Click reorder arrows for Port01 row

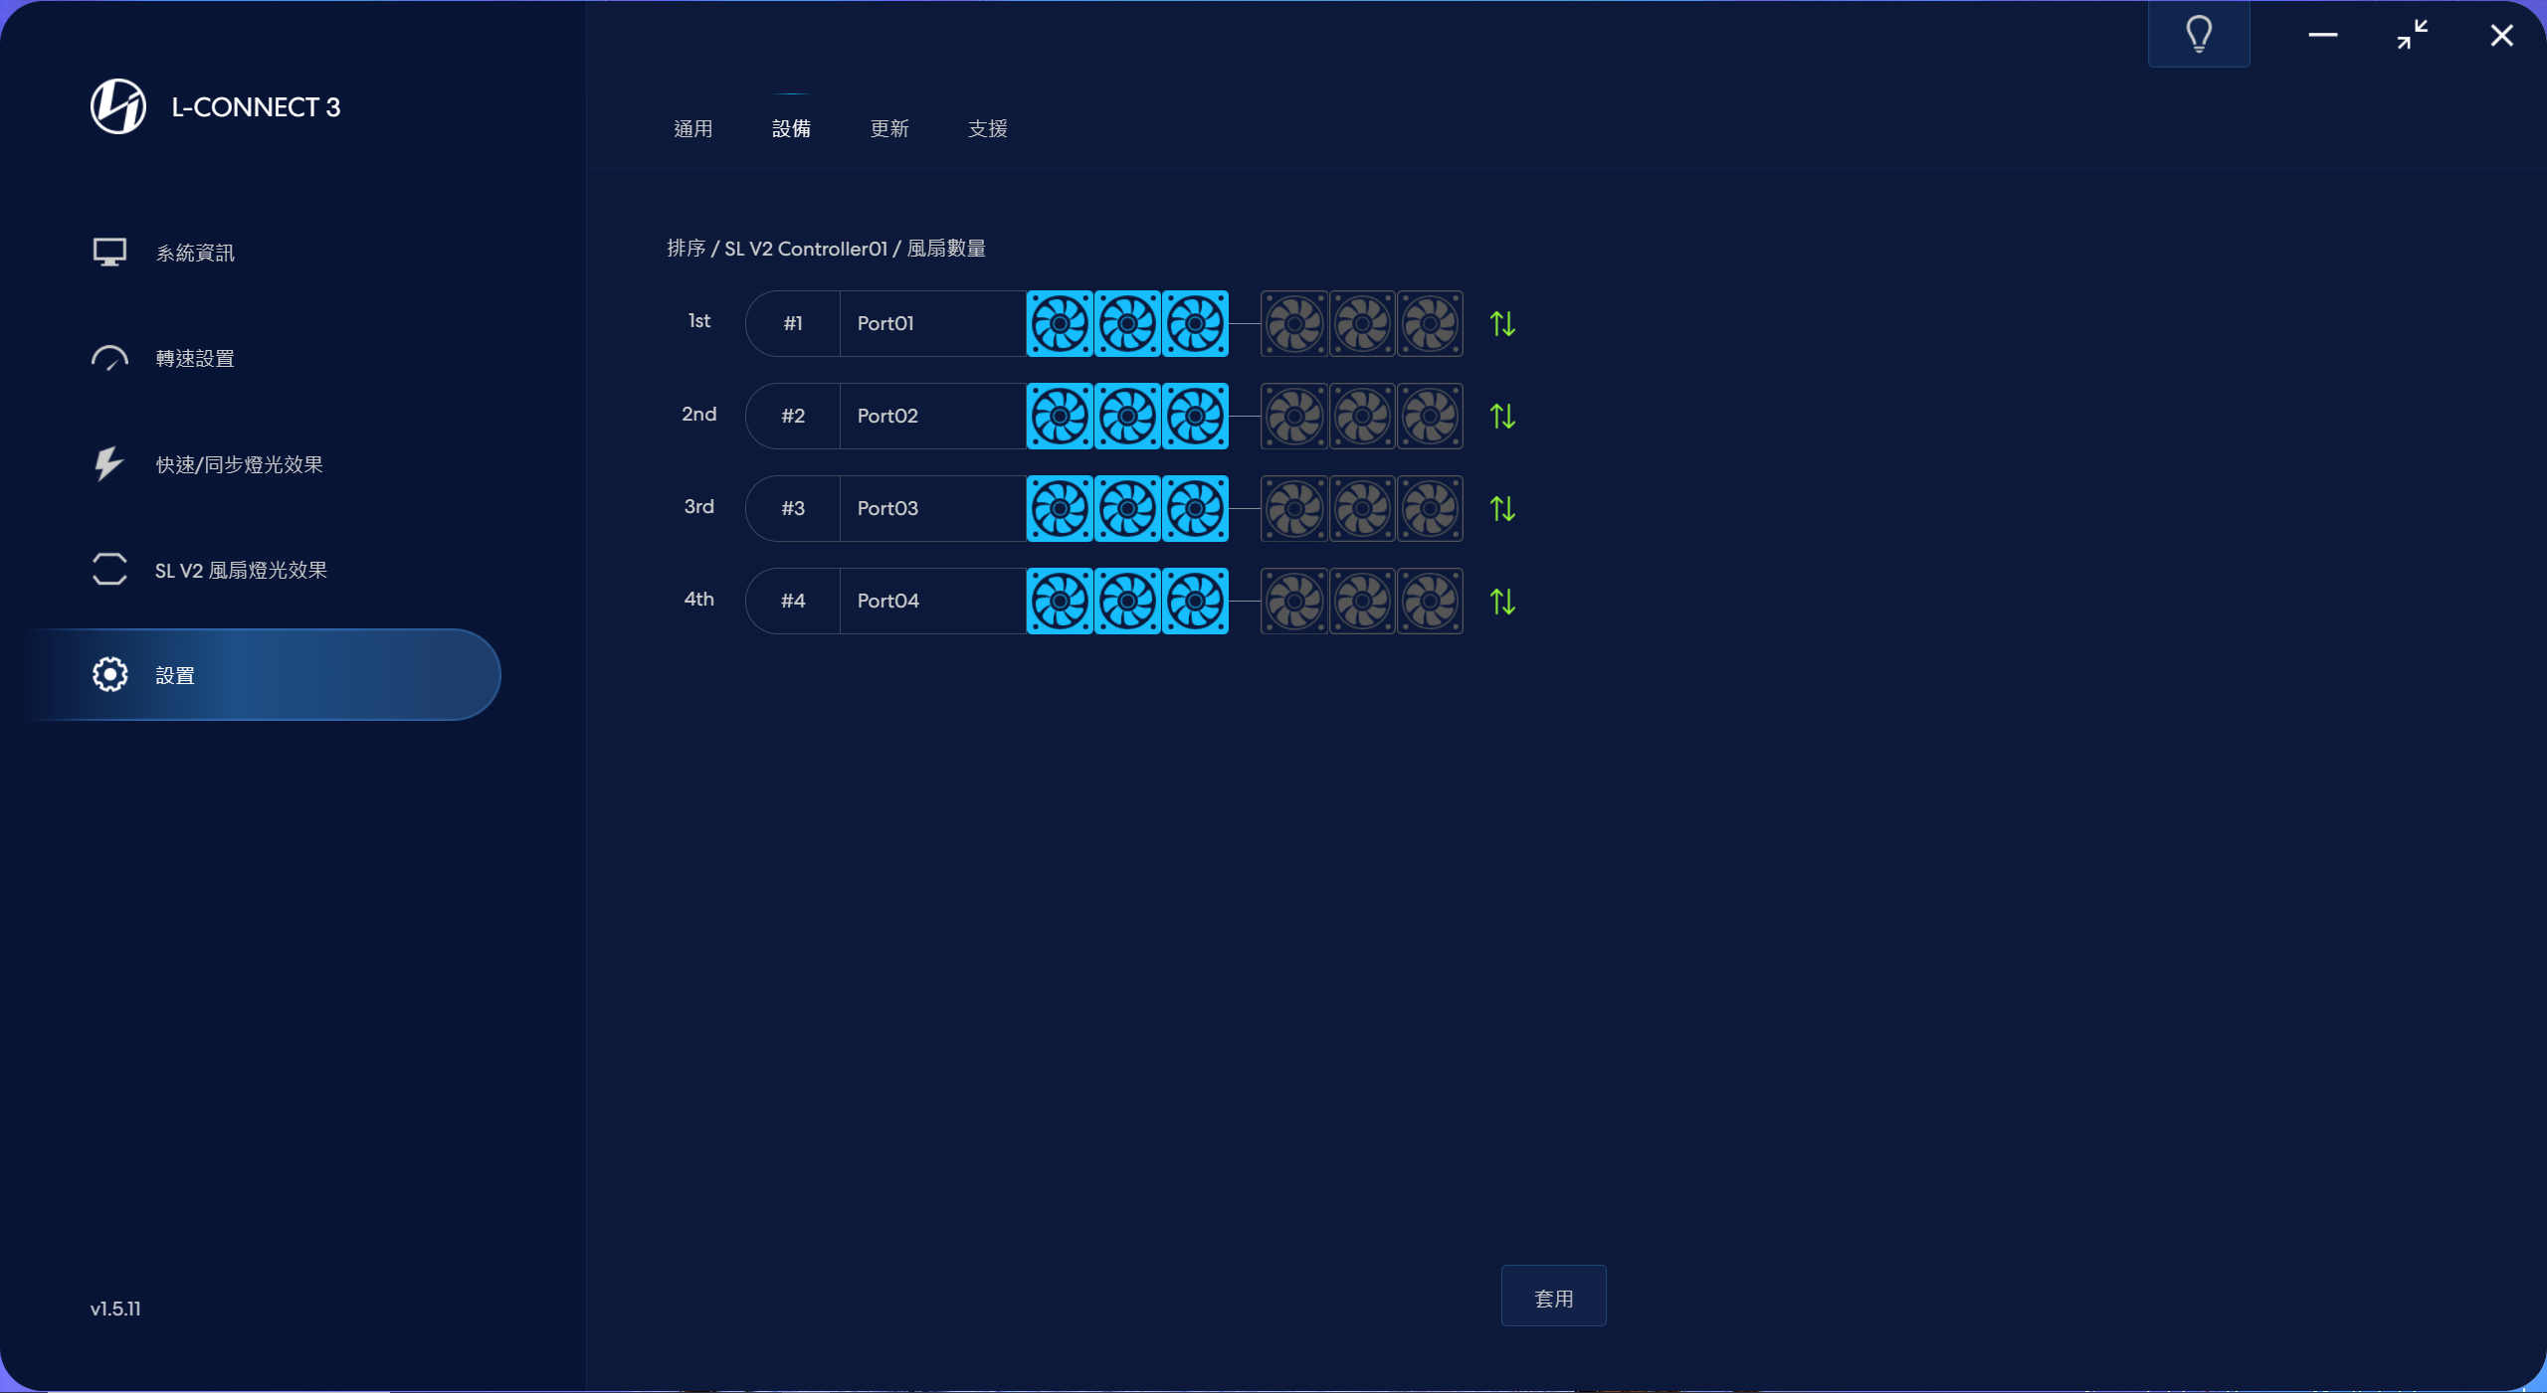click(1502, 324)
